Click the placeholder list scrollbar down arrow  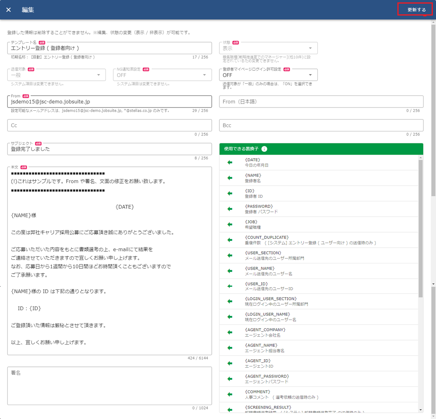point(421,410)
